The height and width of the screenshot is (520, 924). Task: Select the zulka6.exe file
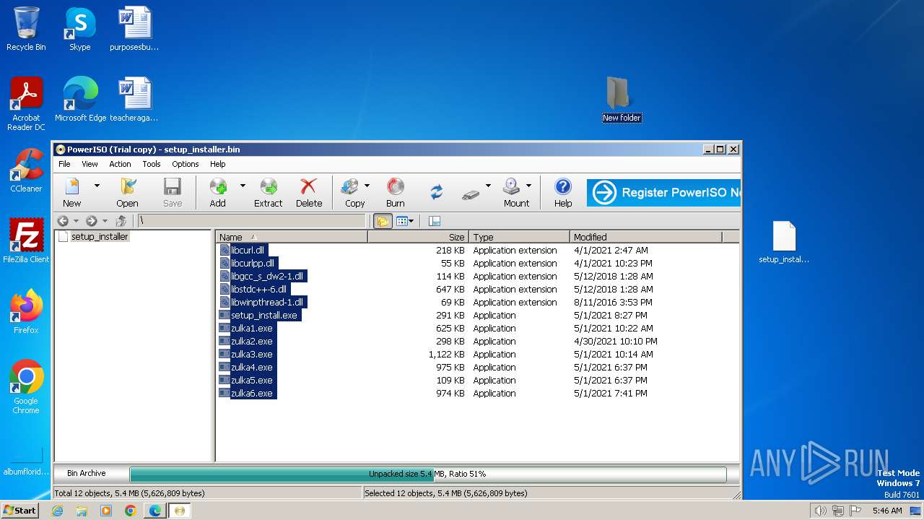(252, 394)
